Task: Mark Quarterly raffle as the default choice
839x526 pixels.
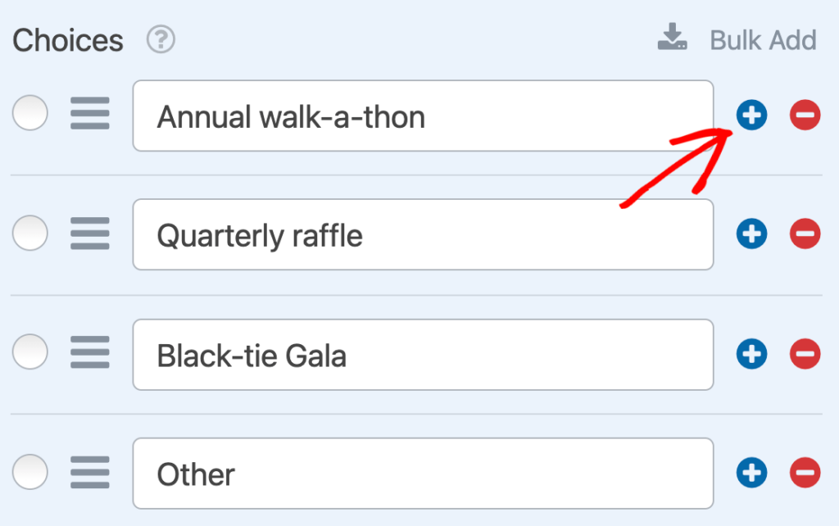Action: tap(29, 234)
